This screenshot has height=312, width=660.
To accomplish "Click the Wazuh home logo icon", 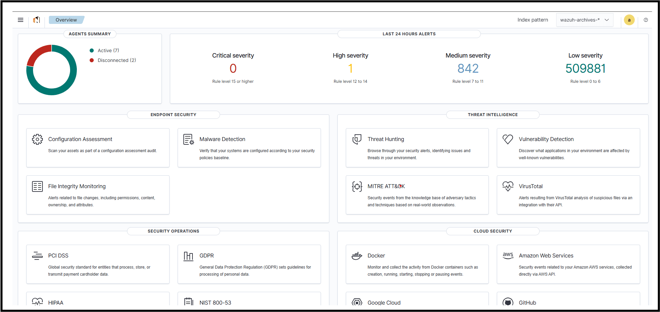I will pos(36,20).
